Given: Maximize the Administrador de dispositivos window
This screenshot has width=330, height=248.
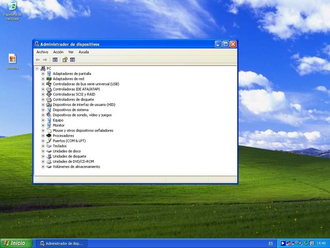Looking at the screenshot, I should point(226,44).
